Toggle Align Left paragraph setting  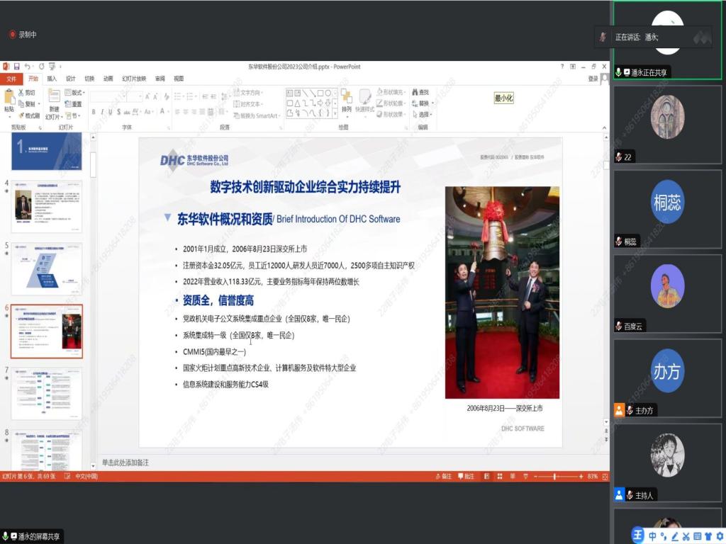pyautogui.click(x=177, y=112)
